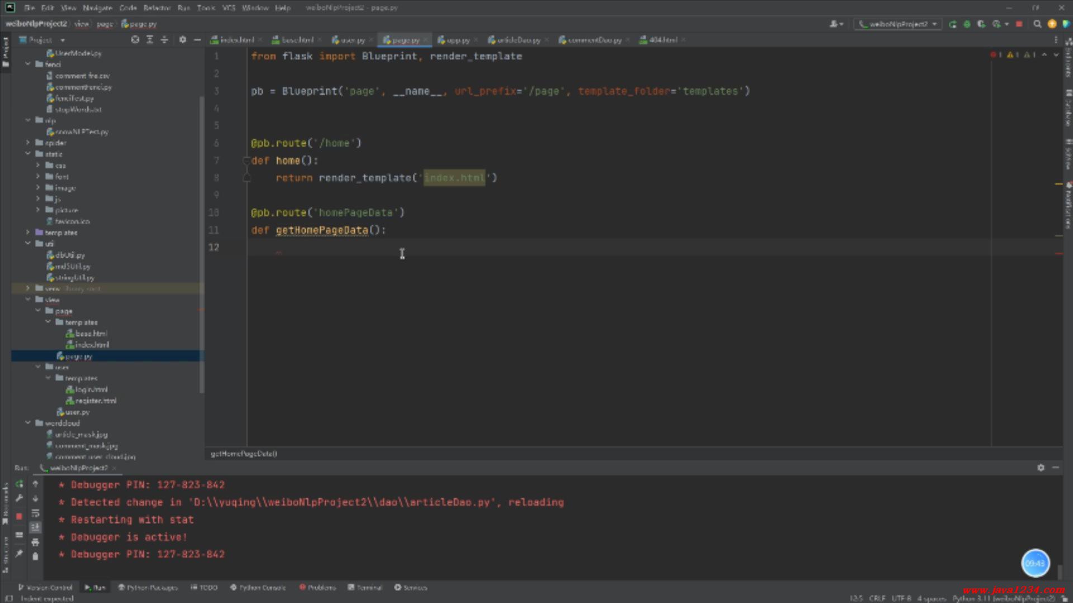Screen dimensions: 1073x603
Task: Open the Refactor menu
Action: point(156,8)
